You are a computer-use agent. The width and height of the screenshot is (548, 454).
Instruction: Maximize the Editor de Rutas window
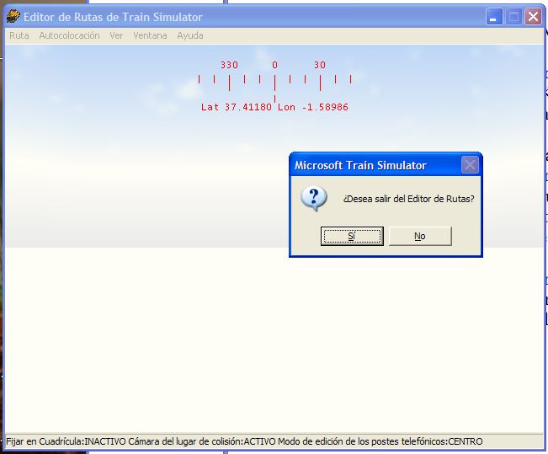[x=513, y=16]
